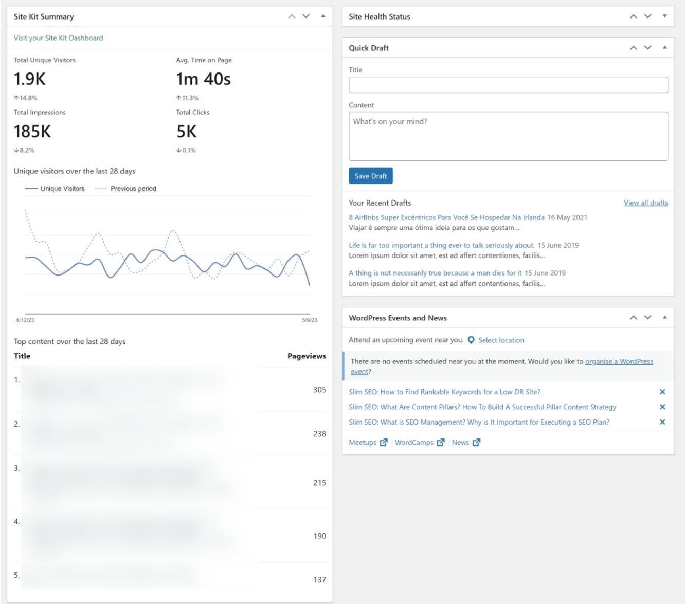Viewport: 685px width, 604px height.
Task: Dismiss the SEO Management news item
Action: [663, 422]
